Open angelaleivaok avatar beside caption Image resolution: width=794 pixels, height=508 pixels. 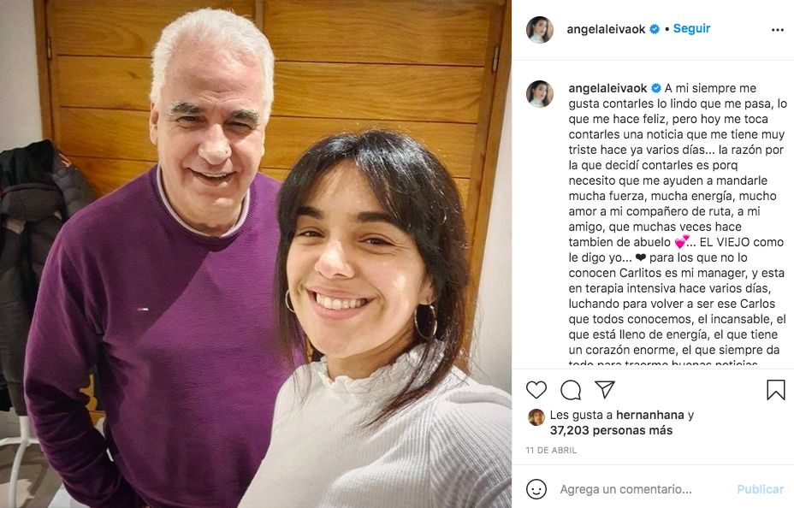[539, 93]
